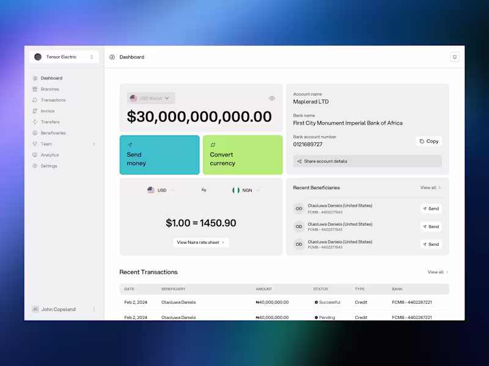The width and height of the screenshot is (489, 366).
Task: Click the Settings gear icon
Action: tap(35, 166)
